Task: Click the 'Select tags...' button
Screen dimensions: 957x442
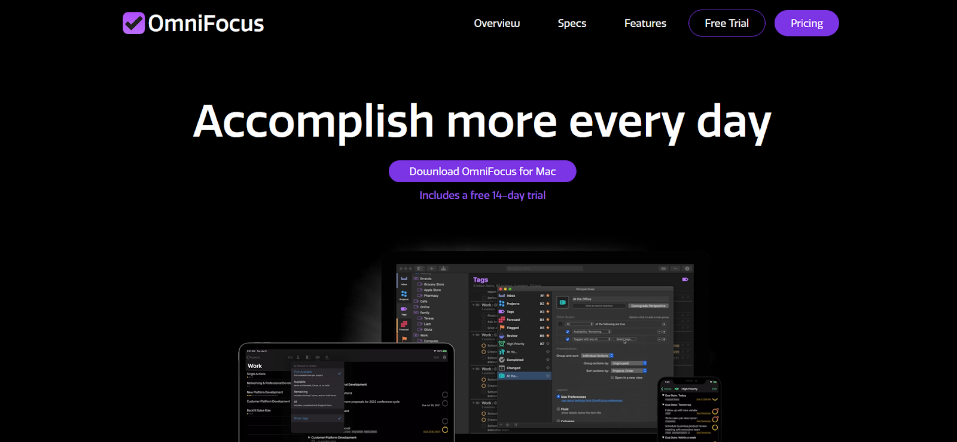Action: [624, 339]
